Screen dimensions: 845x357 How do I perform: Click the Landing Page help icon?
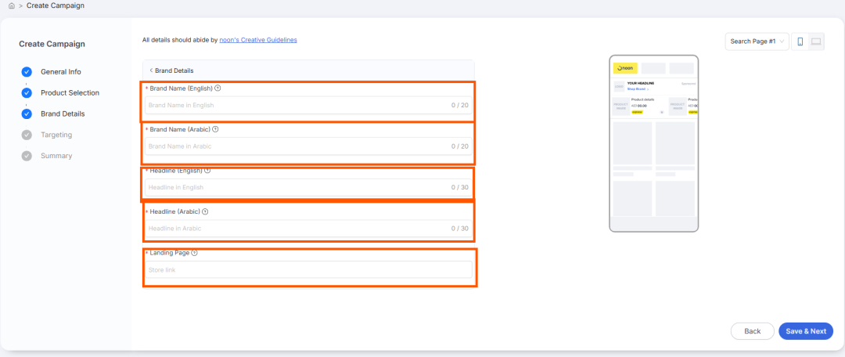pos(194,253)
